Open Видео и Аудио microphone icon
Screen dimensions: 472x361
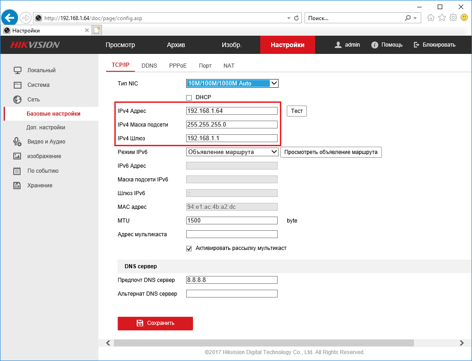pyautogui.click(x=17, y=142)
